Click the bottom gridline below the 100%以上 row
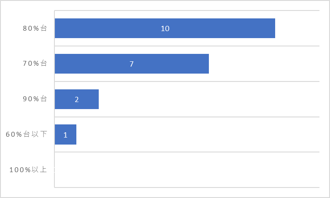This screenshot has height=198, width=330. 187,187
